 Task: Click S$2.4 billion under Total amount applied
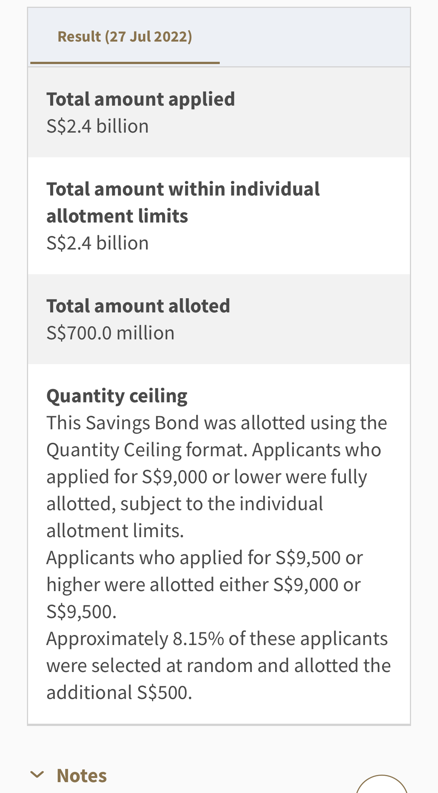click(x=97, y=126)
